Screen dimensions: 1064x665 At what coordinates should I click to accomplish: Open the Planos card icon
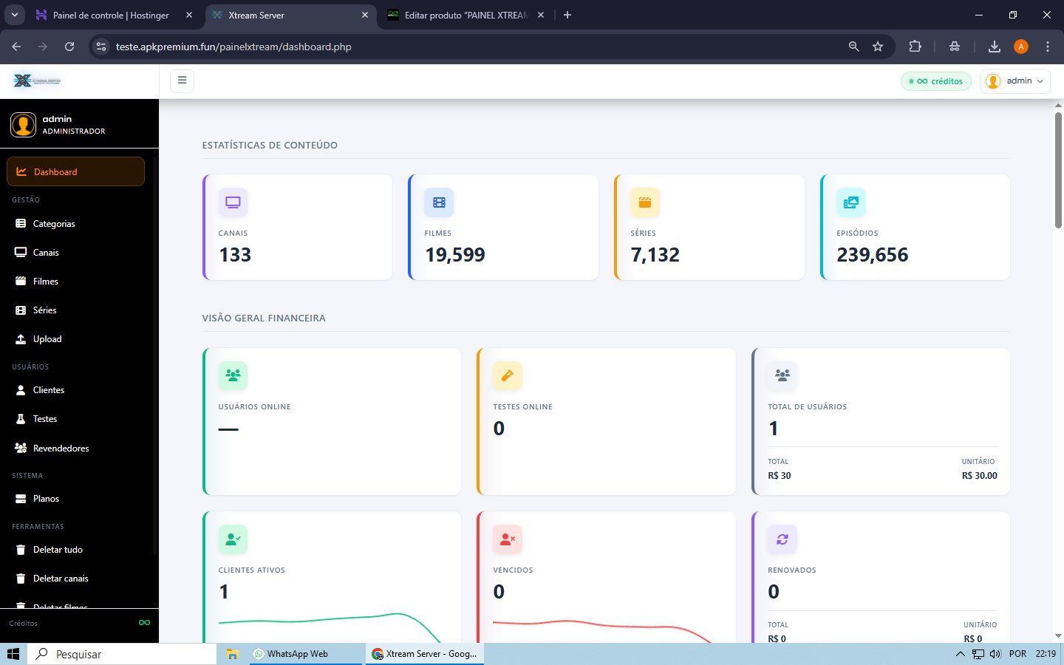[x=21, y=499]
